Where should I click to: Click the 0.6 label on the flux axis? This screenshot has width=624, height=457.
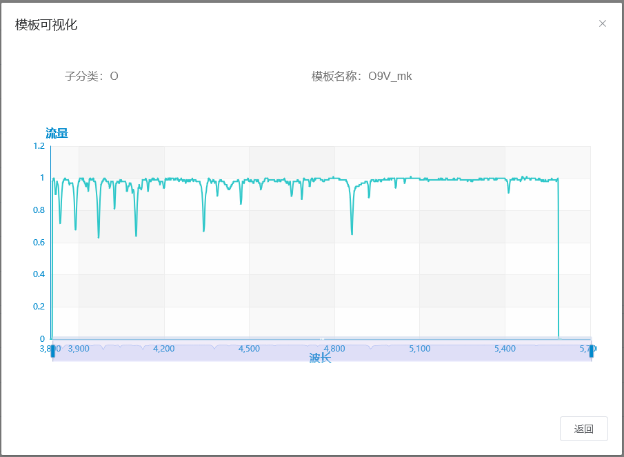[x=39, y=243]
